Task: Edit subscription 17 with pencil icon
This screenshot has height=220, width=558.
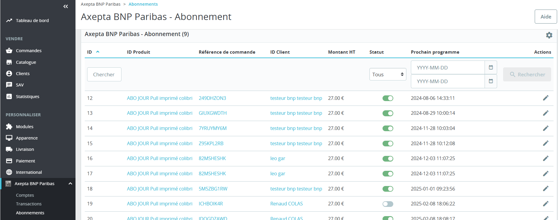Action: pyautogui.click(x=546, y=173)
